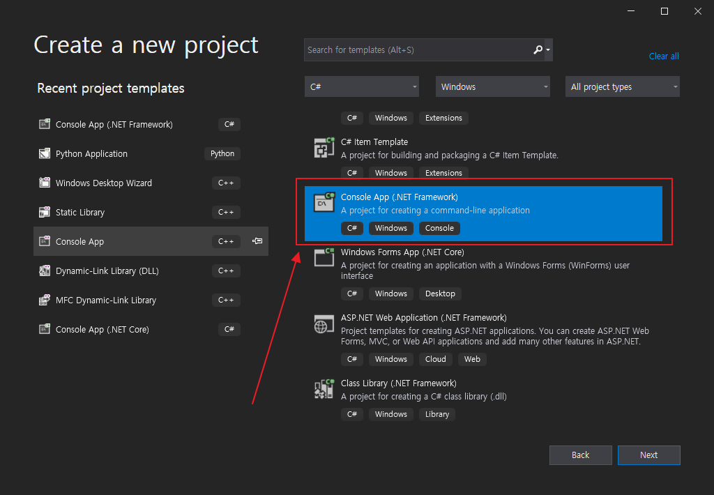The width and height of the screenshot is (714, 495).
Task: Choose Console App (.NET Framework) recent template
Action: point(151,124)
